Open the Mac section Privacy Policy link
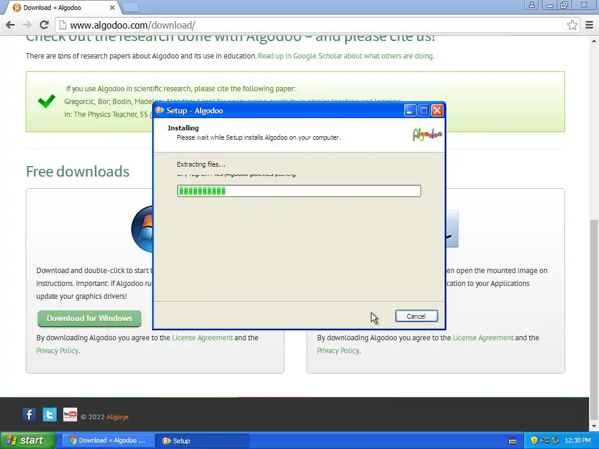The height and width of the screenshot is (449, 599). pyautogui.click(x=338, y=351)
